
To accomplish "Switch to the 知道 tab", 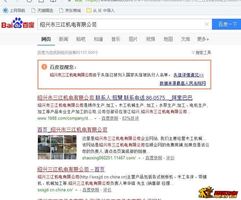I will pos(98,39).
